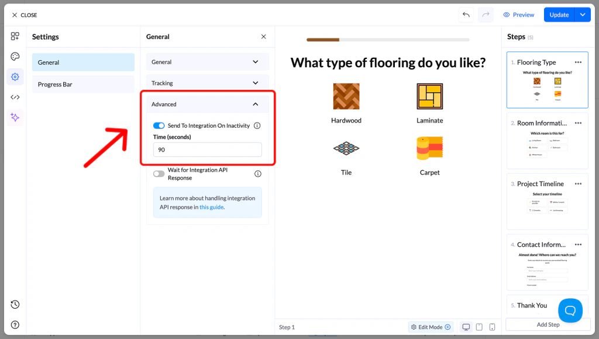Switch to tablet preview icon

pyautogui.click(x=479, y=327)
